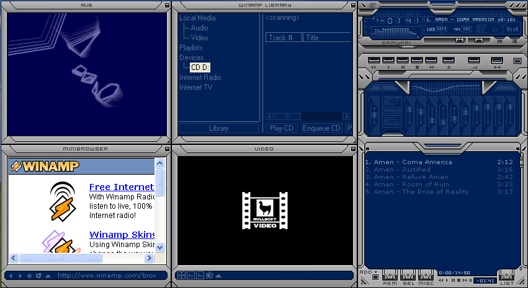This screenshot has width=528, height=288.
Task: Select playlist track 1 Amen - Coma America
Action: click(439, 162)
